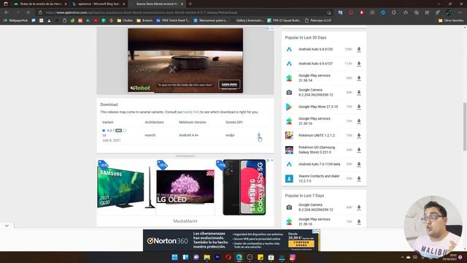This screenshot has height=263, width=467.
Task: Switch to apkmirror Microsoft Bing tab
Action: [99, 4]
